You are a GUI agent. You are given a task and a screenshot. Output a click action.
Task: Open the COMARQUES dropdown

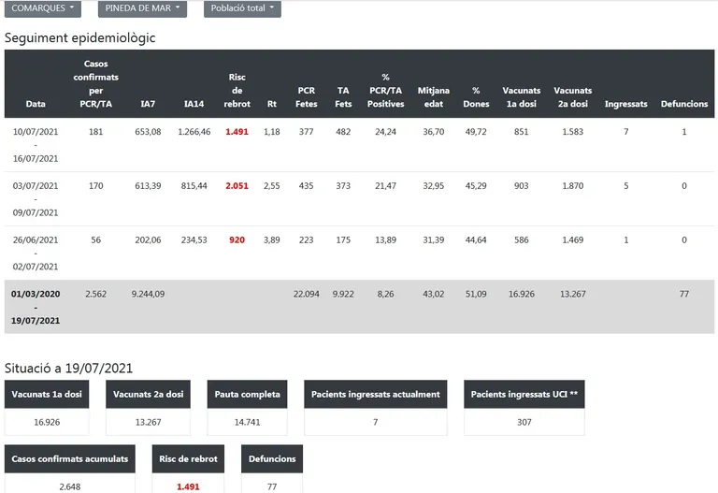point(43,8)
